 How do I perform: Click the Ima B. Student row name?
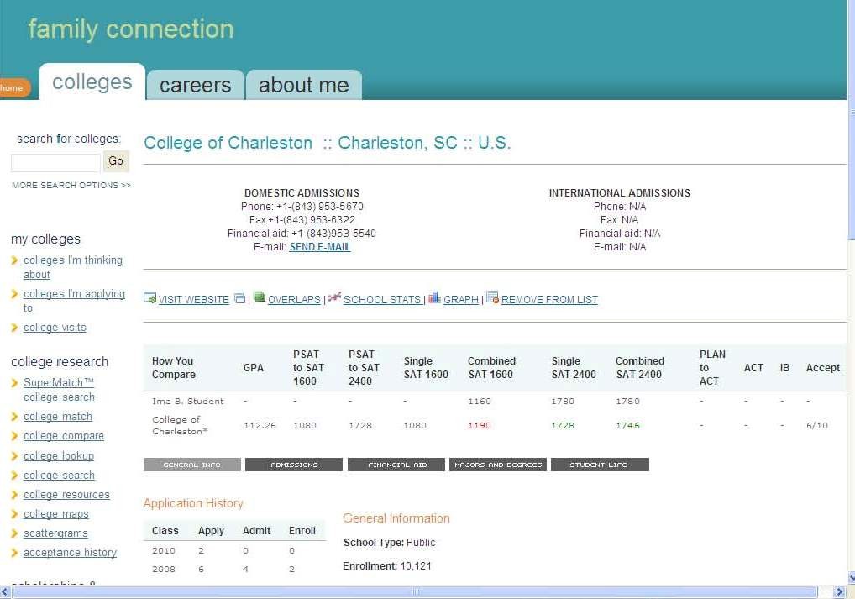[187, 401]
